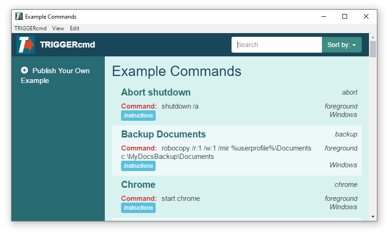This screenshot has height=233, width=389.
Task: Click the TRIGGERcmd logo icon in header
Action: (26, 45)
